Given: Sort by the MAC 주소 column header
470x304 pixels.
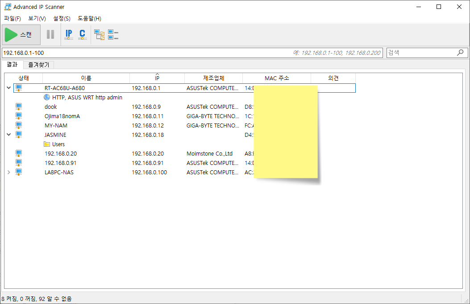Looking at the screenshot, I should point(277,78).
